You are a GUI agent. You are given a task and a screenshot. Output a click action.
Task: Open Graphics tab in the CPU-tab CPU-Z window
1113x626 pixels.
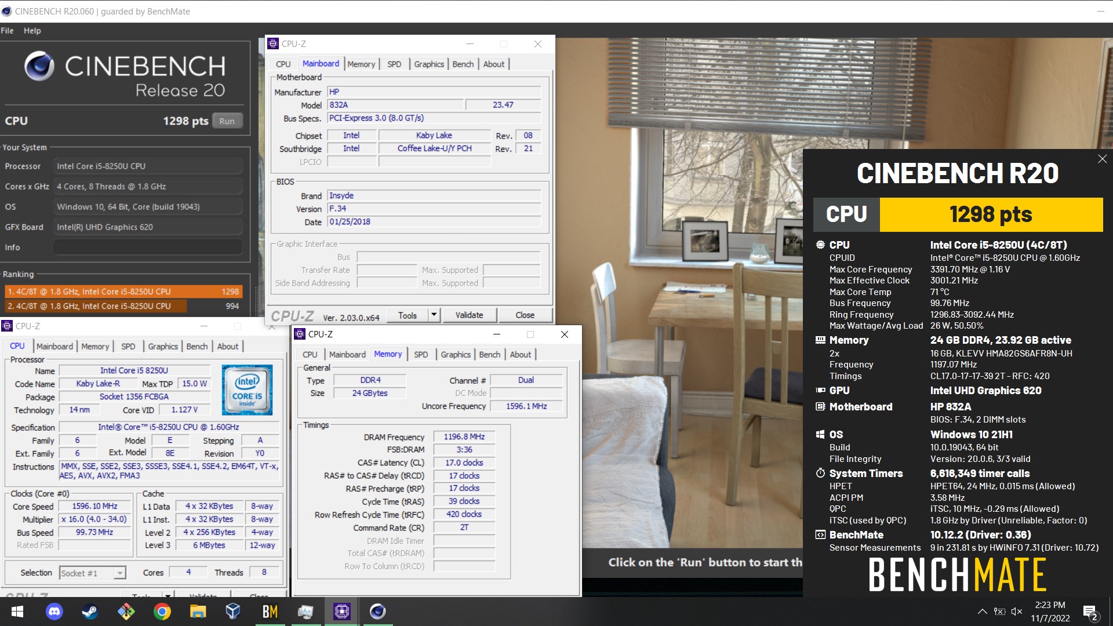163,347
